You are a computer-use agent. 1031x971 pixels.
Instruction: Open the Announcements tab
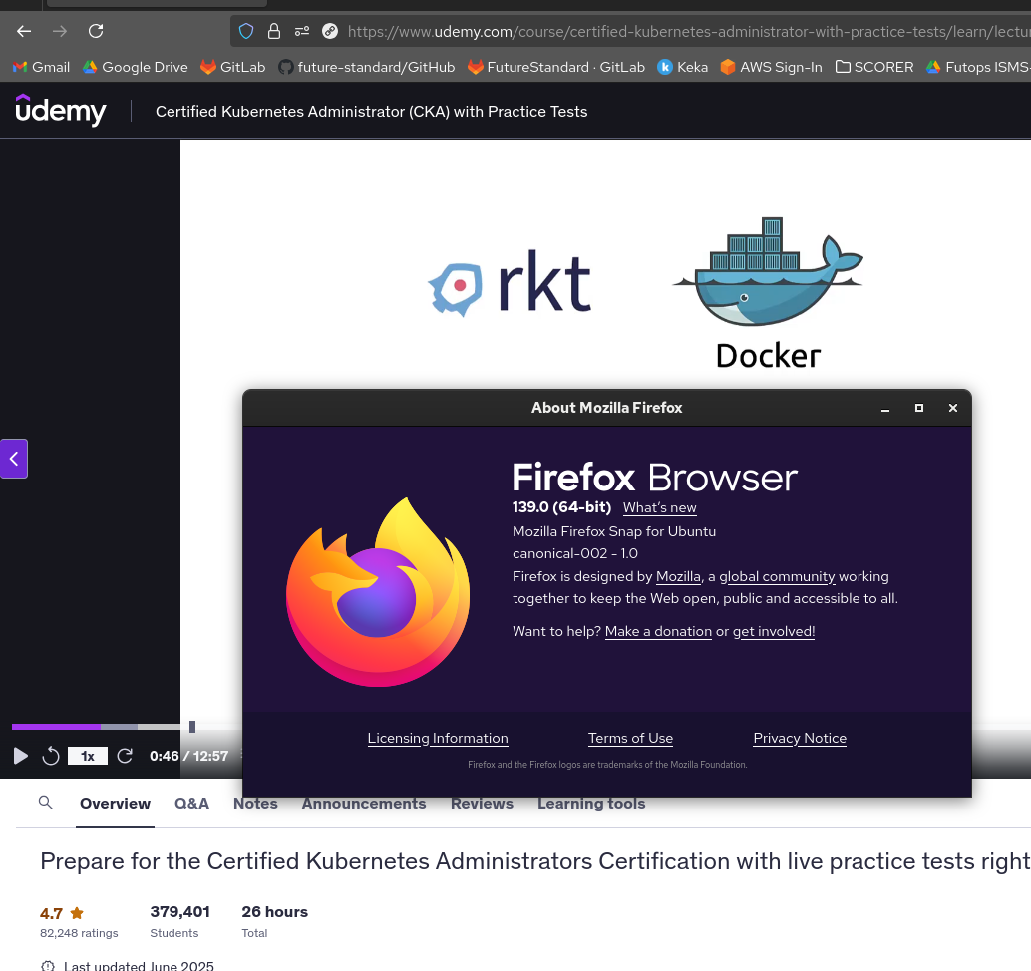364,804
